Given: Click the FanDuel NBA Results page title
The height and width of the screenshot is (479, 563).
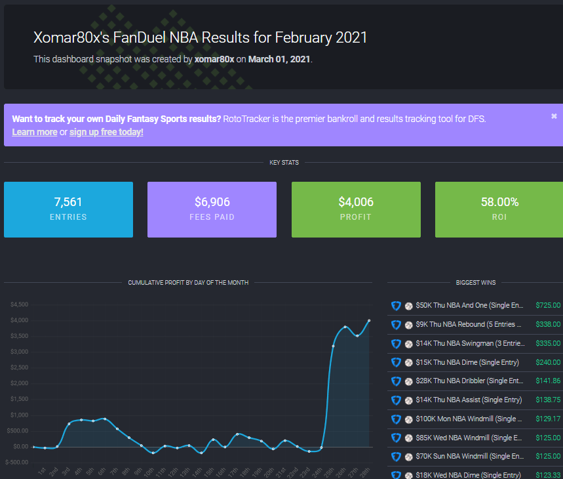Looking at the screenshot, I should [x=201, y=38].
